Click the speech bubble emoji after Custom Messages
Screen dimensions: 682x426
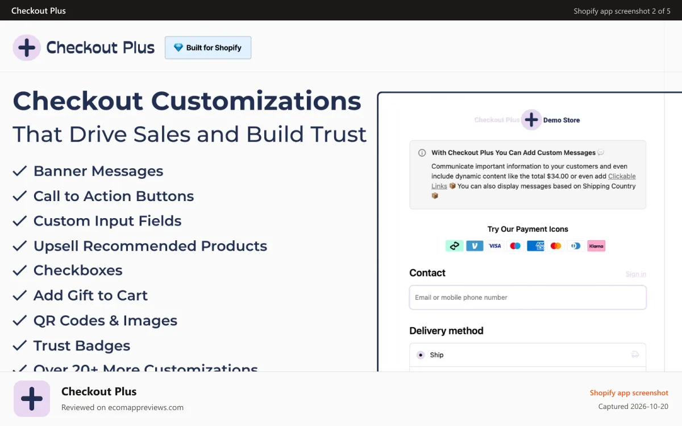(601, 153)
